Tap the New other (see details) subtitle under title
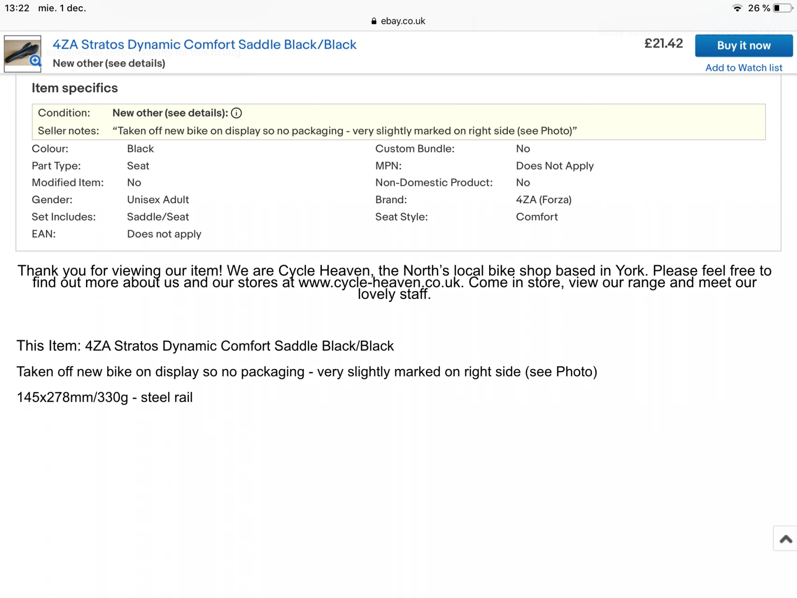Viewport: 797px width, 598px height. [x=109, y=64]
